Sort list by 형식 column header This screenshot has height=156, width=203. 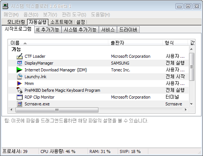[175, 43]
